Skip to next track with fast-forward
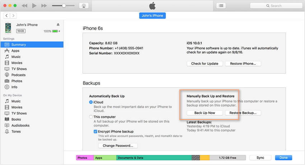Screen dimensions: 305x165 click(x=44, y=6)
